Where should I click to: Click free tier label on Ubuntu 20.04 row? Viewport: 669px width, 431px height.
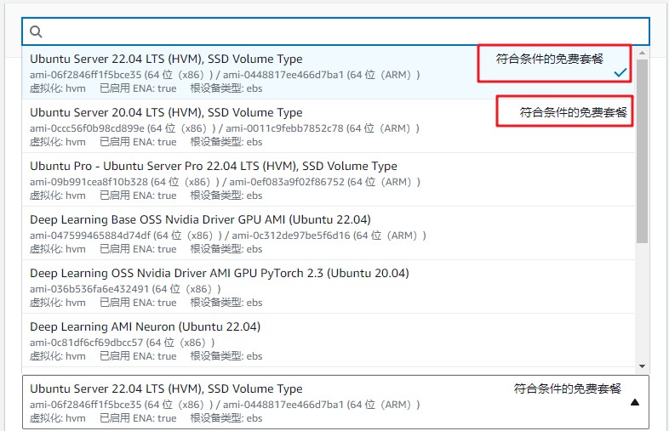tap(573, 112)
